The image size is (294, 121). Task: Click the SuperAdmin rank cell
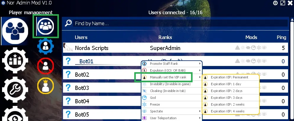[165, 48]
